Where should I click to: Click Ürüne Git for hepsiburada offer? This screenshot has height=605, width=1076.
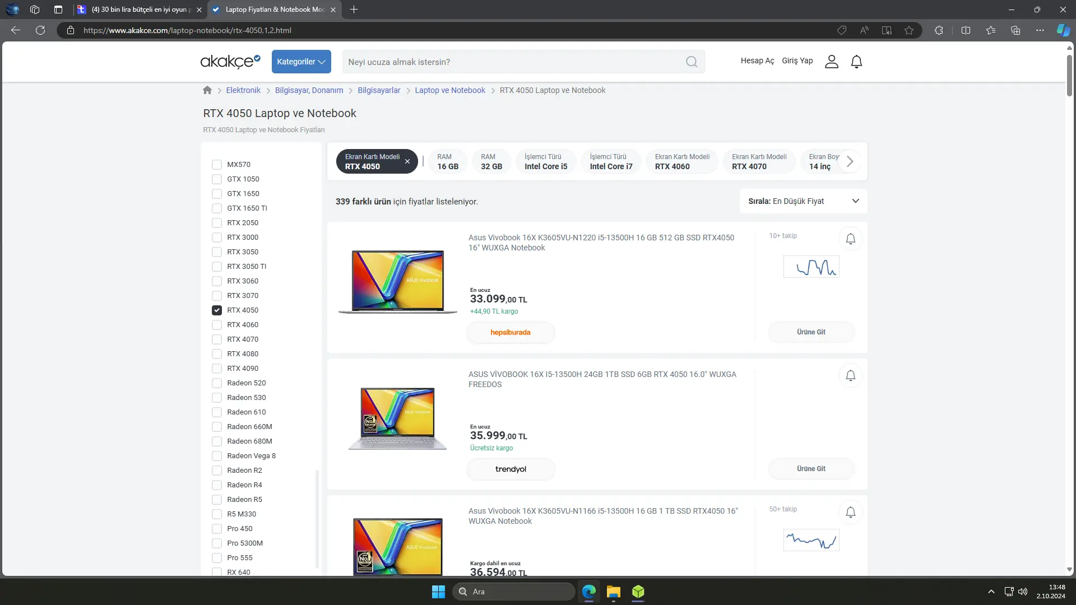pyautogui.click(x=811, y=332)
